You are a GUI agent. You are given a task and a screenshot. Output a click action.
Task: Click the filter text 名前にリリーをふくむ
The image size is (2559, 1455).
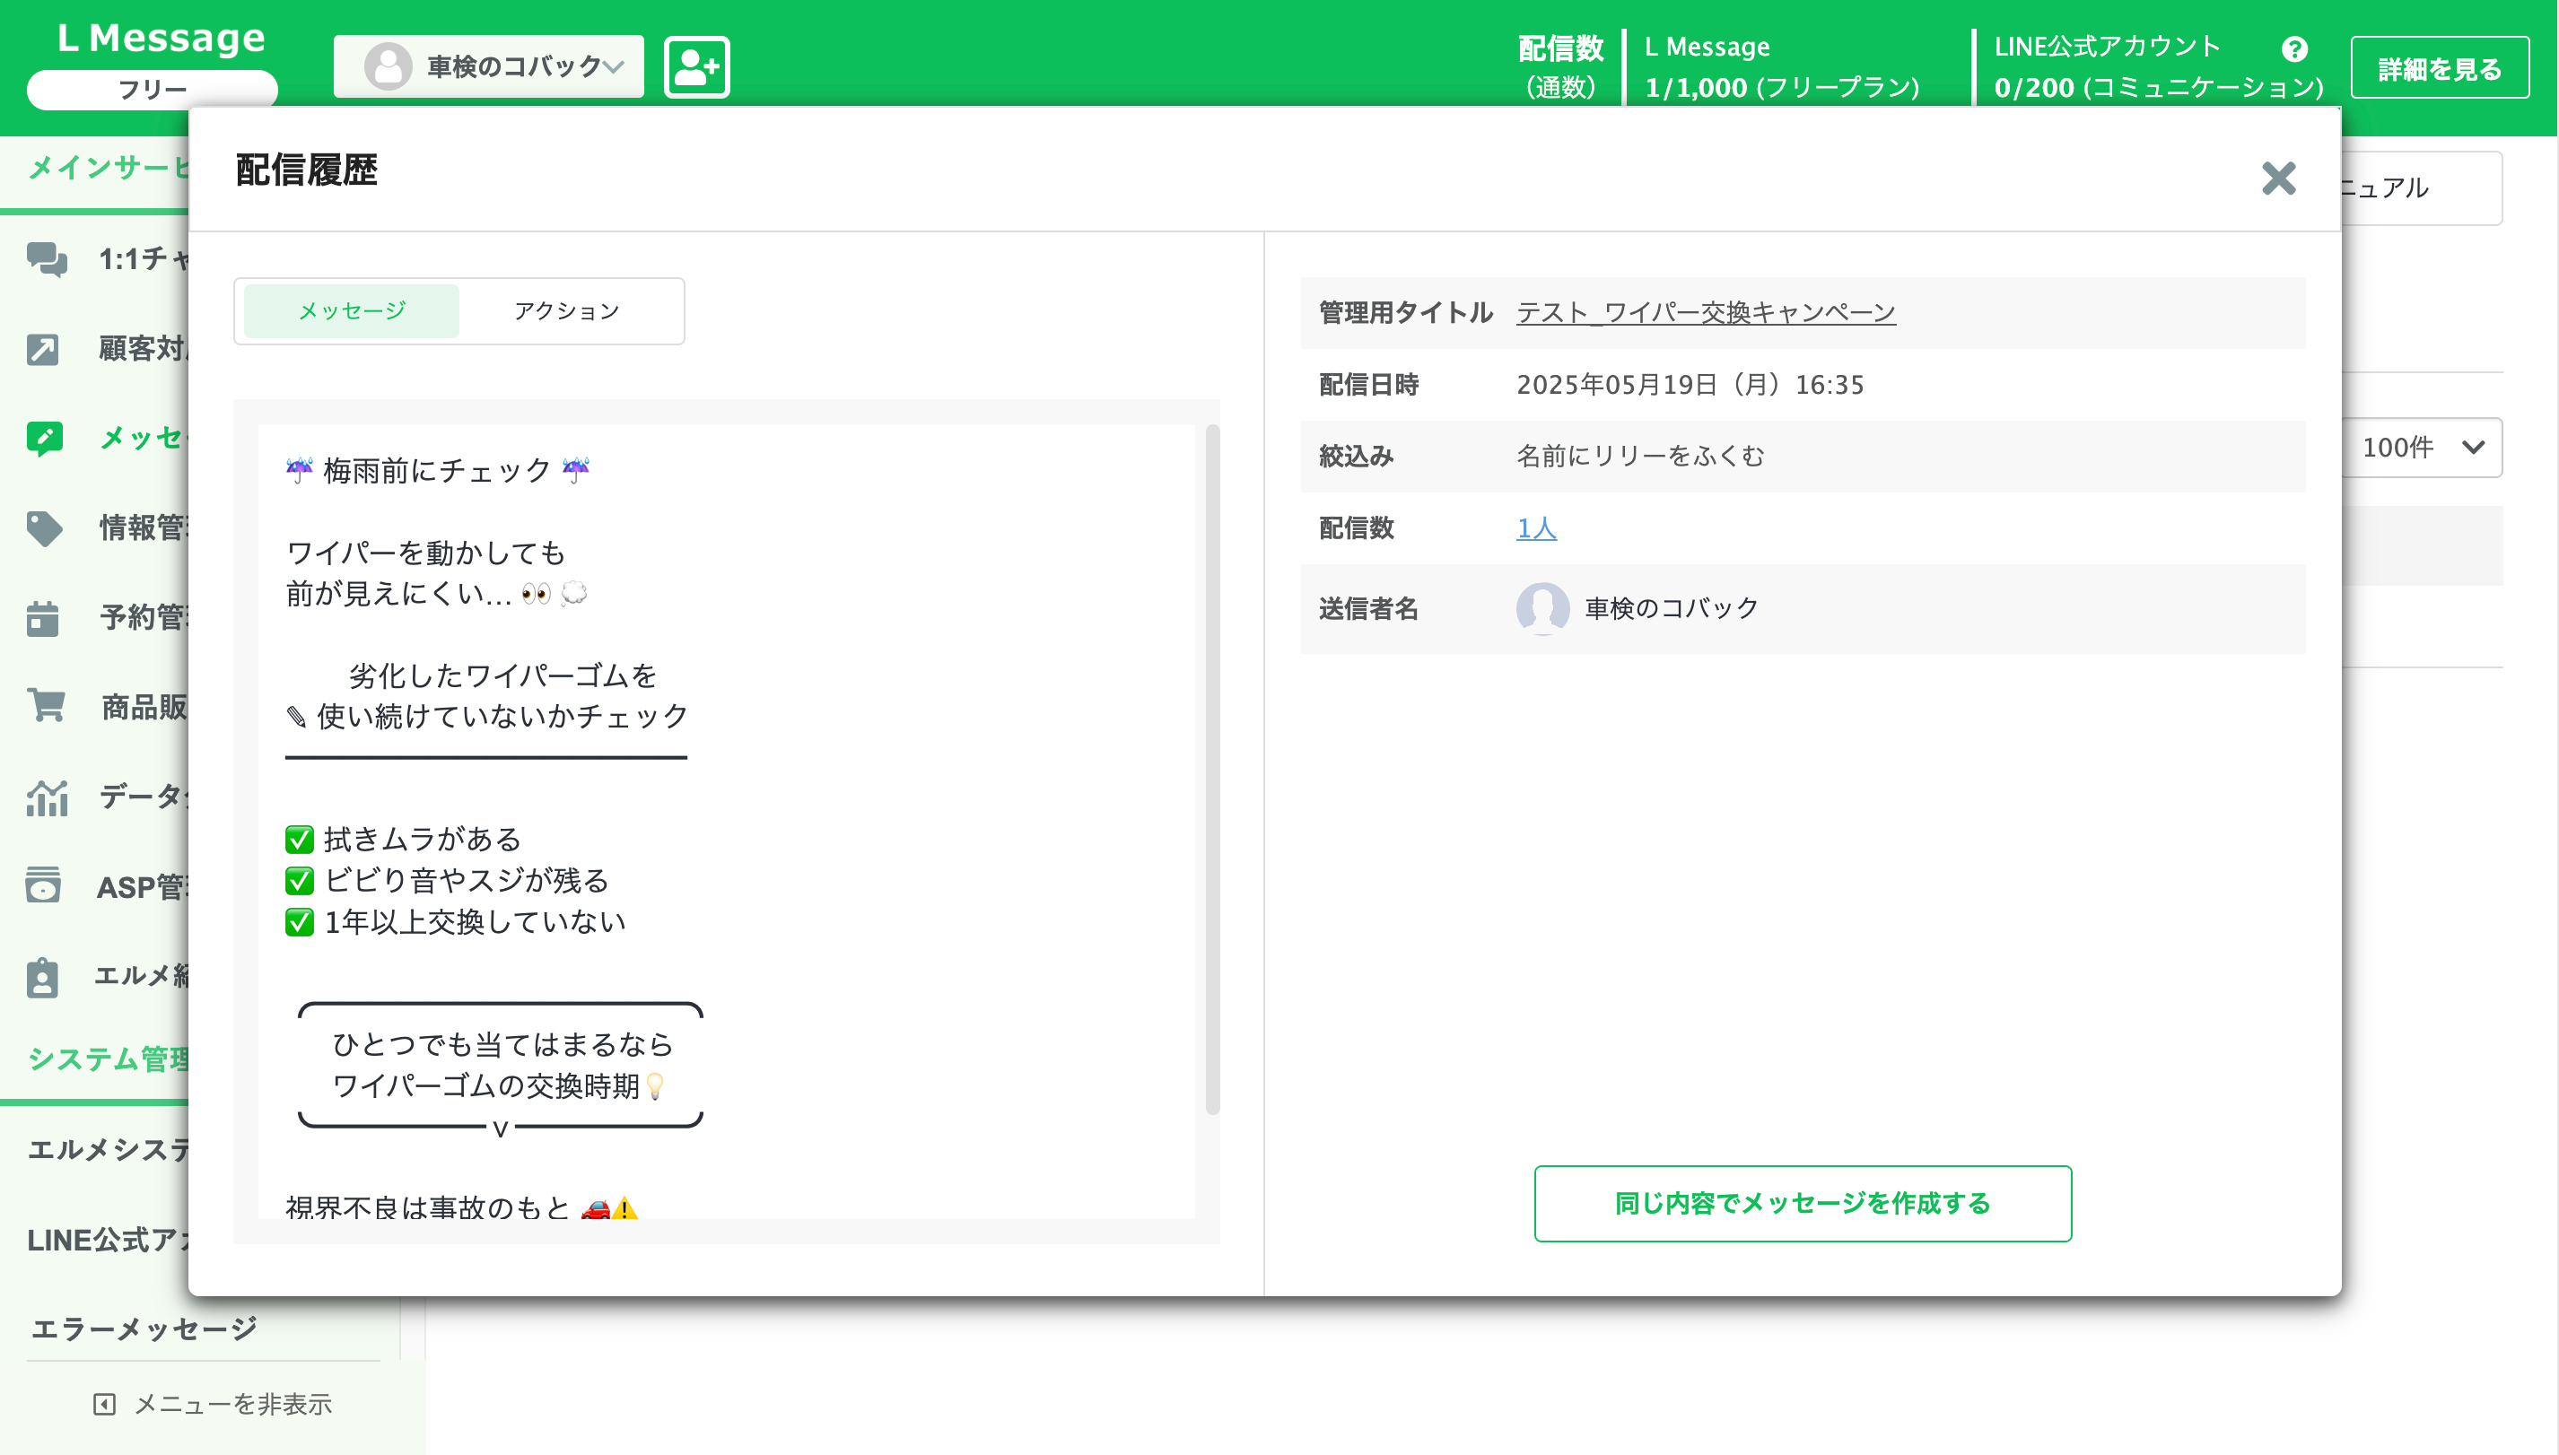[1640, 457]
